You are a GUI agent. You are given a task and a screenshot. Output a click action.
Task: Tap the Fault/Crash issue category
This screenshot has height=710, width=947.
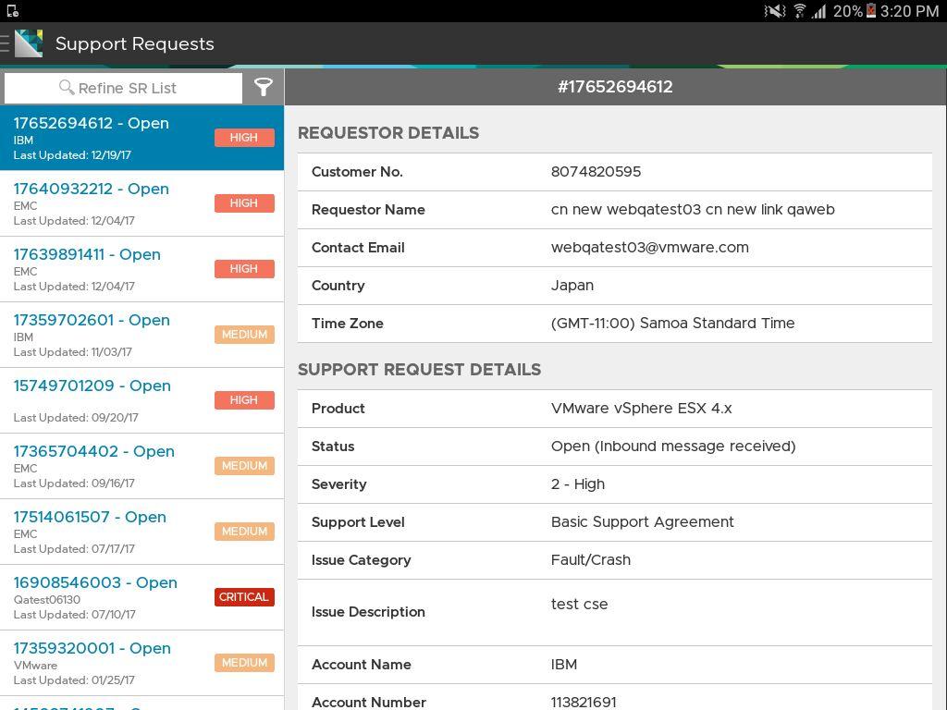point(591,560)
